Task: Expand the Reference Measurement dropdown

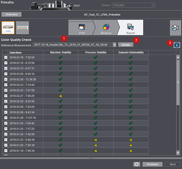Action: (x=114, y=45)
